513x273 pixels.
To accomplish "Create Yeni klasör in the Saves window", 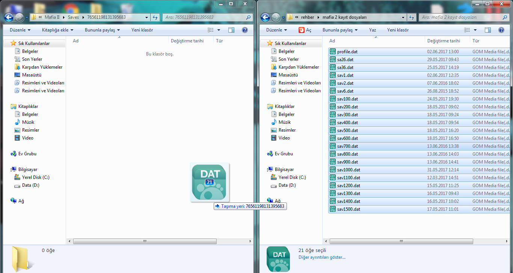I will pos(142,30).
